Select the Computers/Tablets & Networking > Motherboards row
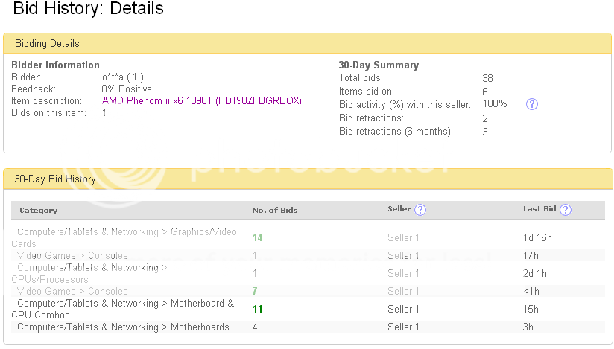Image resolution: width=614 pixels, height=349 pixels. pos(123,327)
